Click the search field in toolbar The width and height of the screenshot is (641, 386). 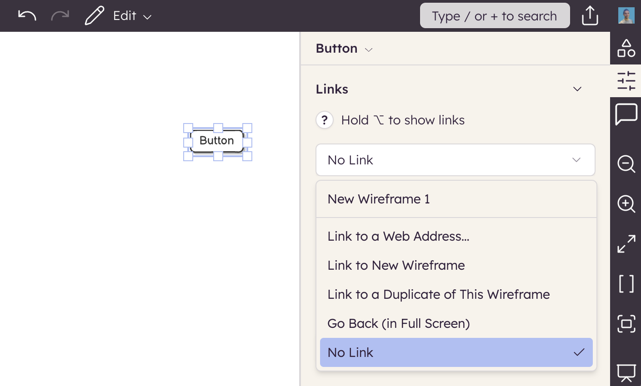(x=495, y=16)
